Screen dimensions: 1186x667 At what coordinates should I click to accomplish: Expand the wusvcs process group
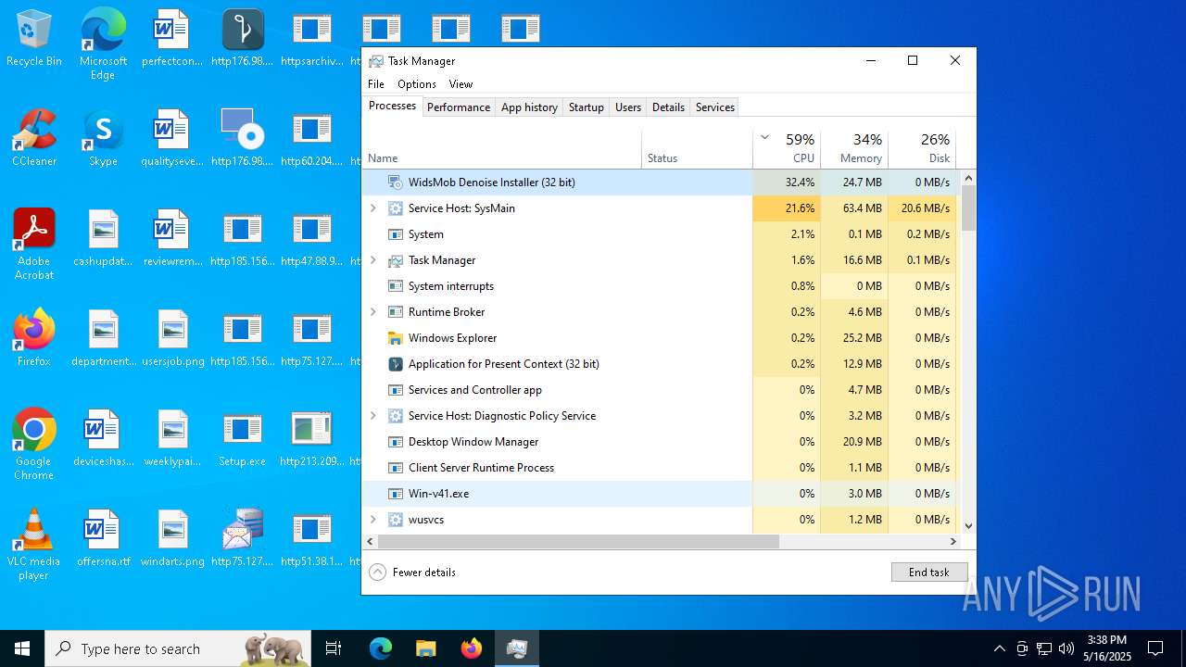pos(373,520)
